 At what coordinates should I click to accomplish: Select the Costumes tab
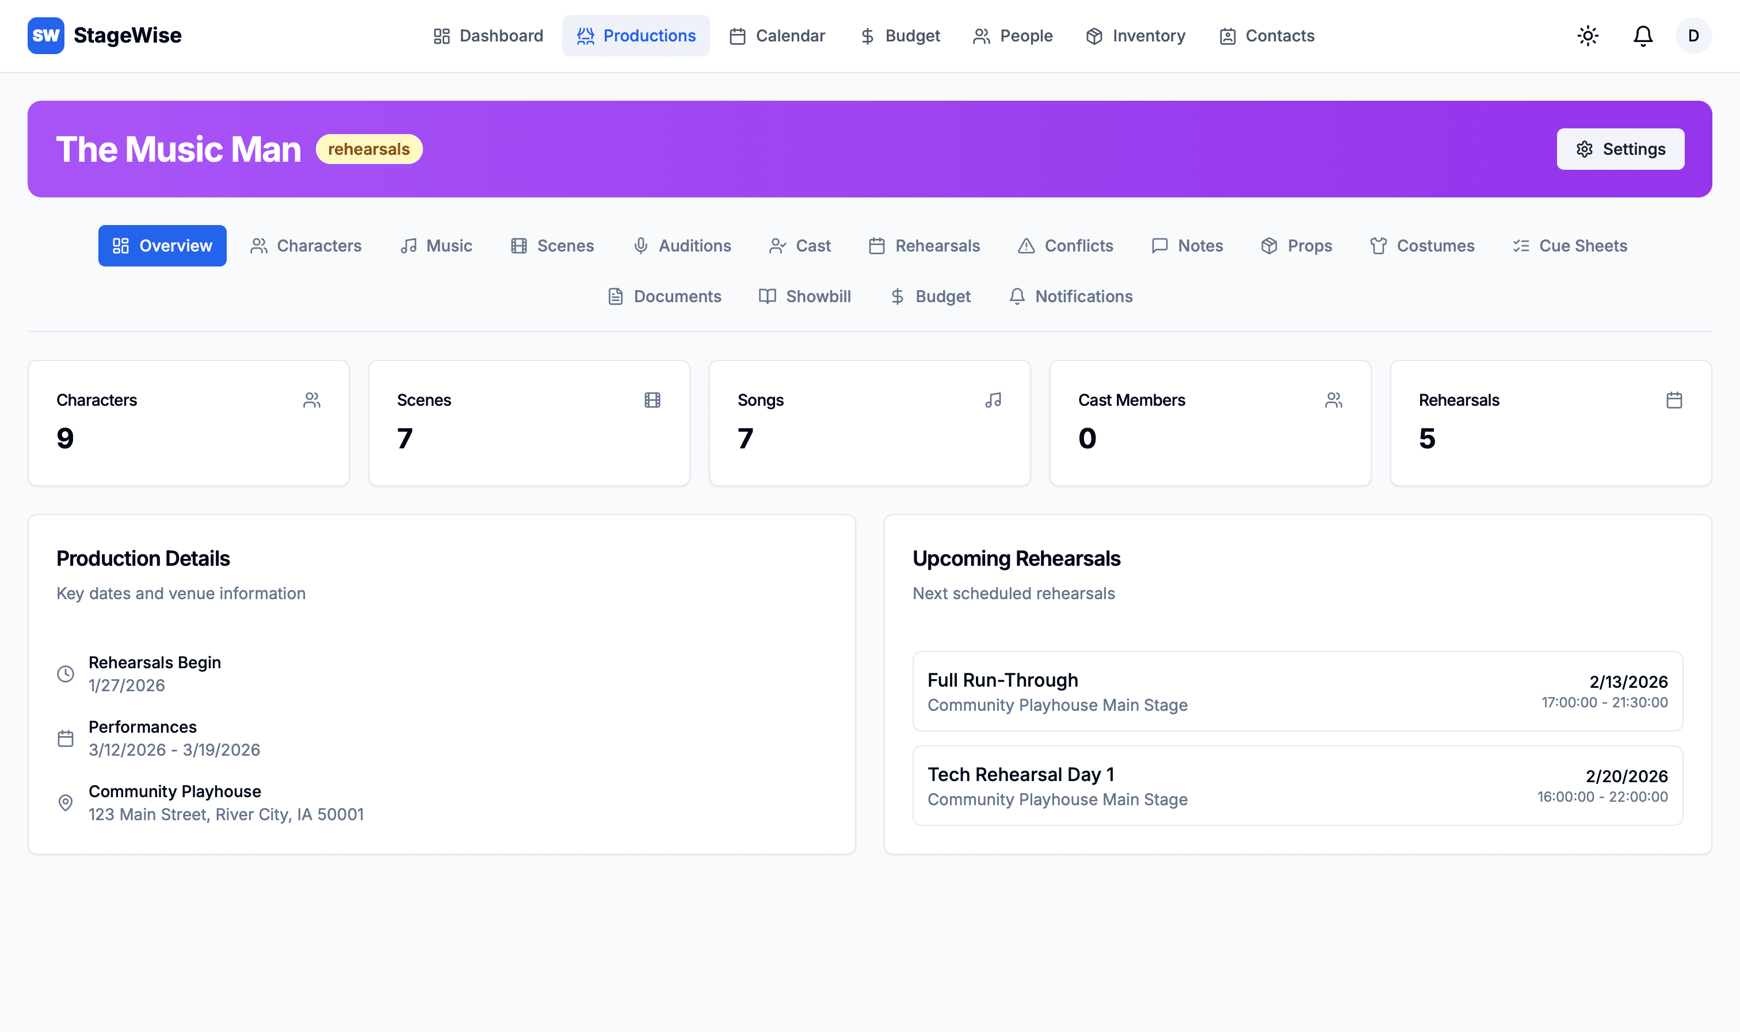pyautogui.click(x=1422, y=246)
